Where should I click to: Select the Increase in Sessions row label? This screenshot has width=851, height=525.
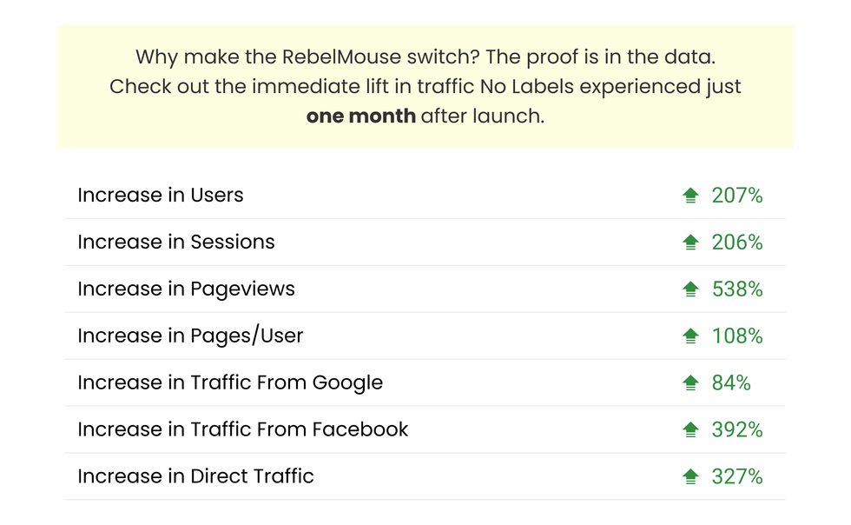coord(176,243)
